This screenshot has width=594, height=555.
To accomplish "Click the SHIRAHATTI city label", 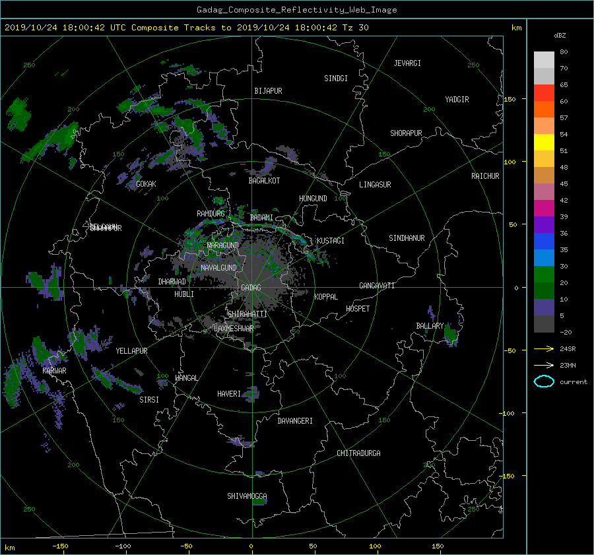I will pos(247,313).
